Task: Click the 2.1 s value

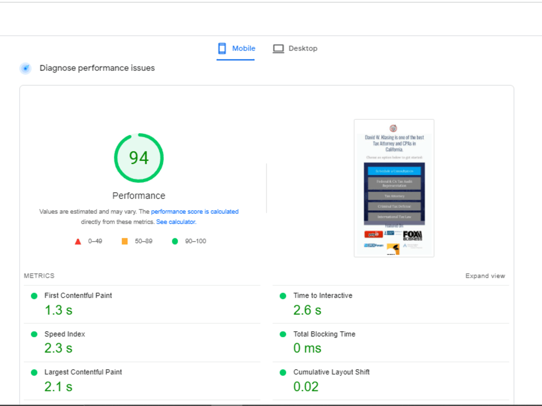Action: (x=59, y=387)
